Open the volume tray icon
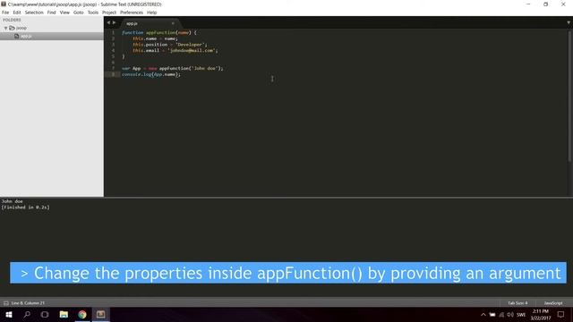This screenshot has width=573, height=322. (x=510, y=315)
